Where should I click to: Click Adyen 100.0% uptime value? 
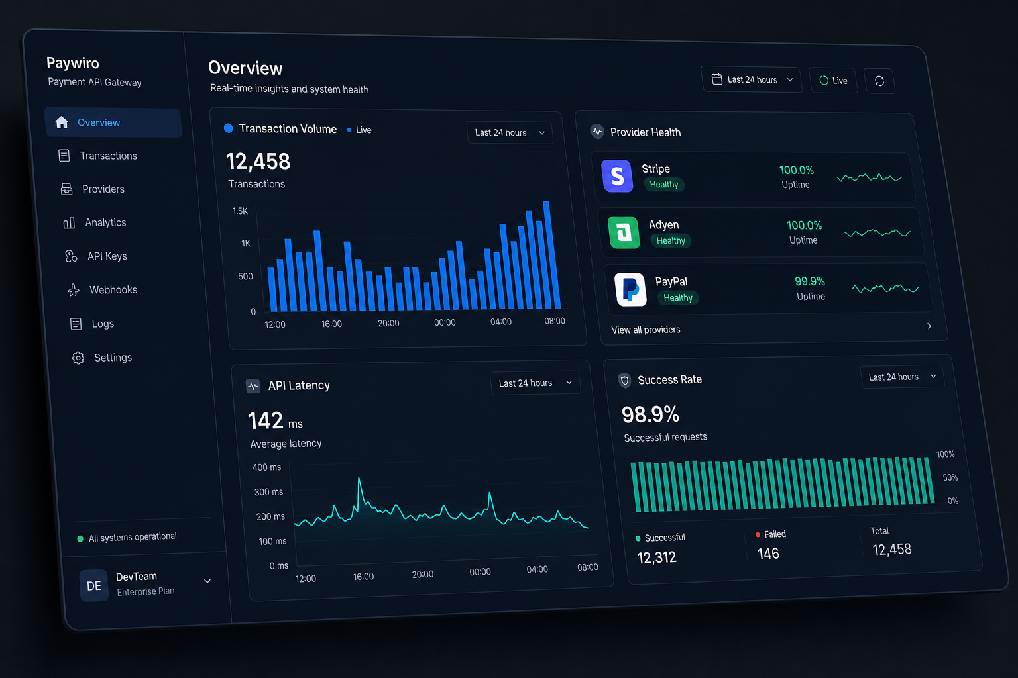coord(804,226)
